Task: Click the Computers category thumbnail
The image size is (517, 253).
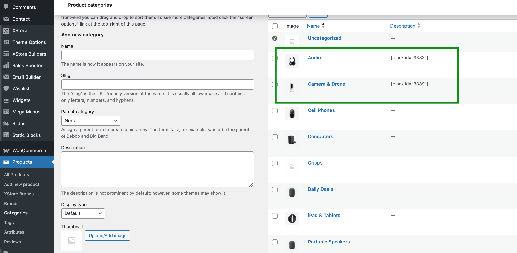Action: tap(292, 140)
